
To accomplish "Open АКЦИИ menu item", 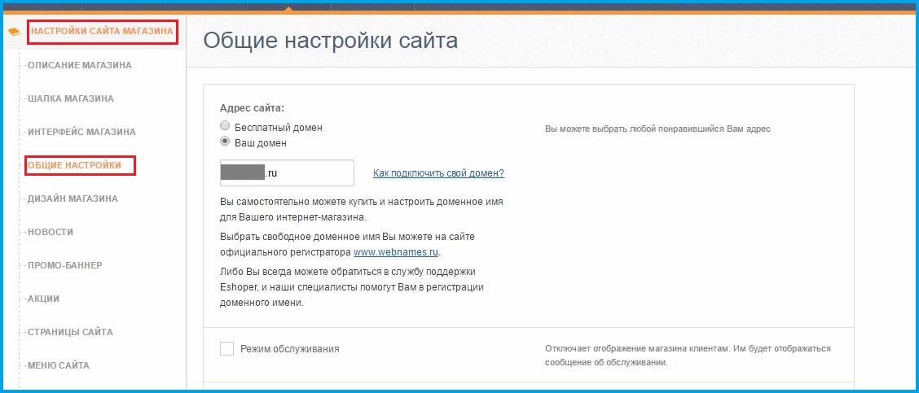I will coord(43,299).
